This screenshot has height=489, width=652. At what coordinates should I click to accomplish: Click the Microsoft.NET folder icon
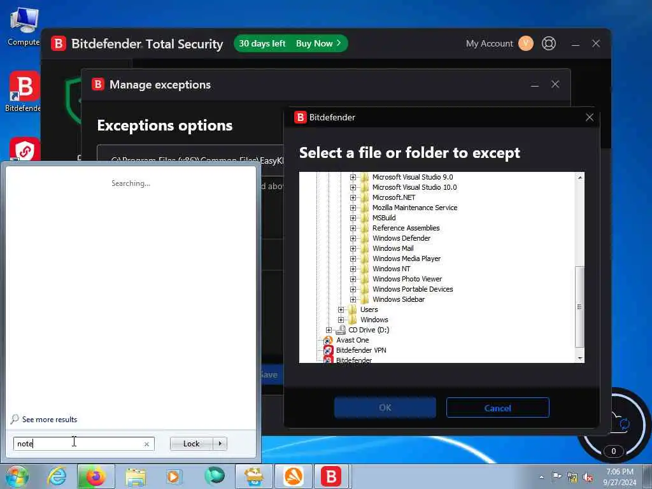(x=364, y=197)
